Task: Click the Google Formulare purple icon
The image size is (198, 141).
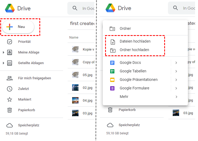Action: point(112,88)
